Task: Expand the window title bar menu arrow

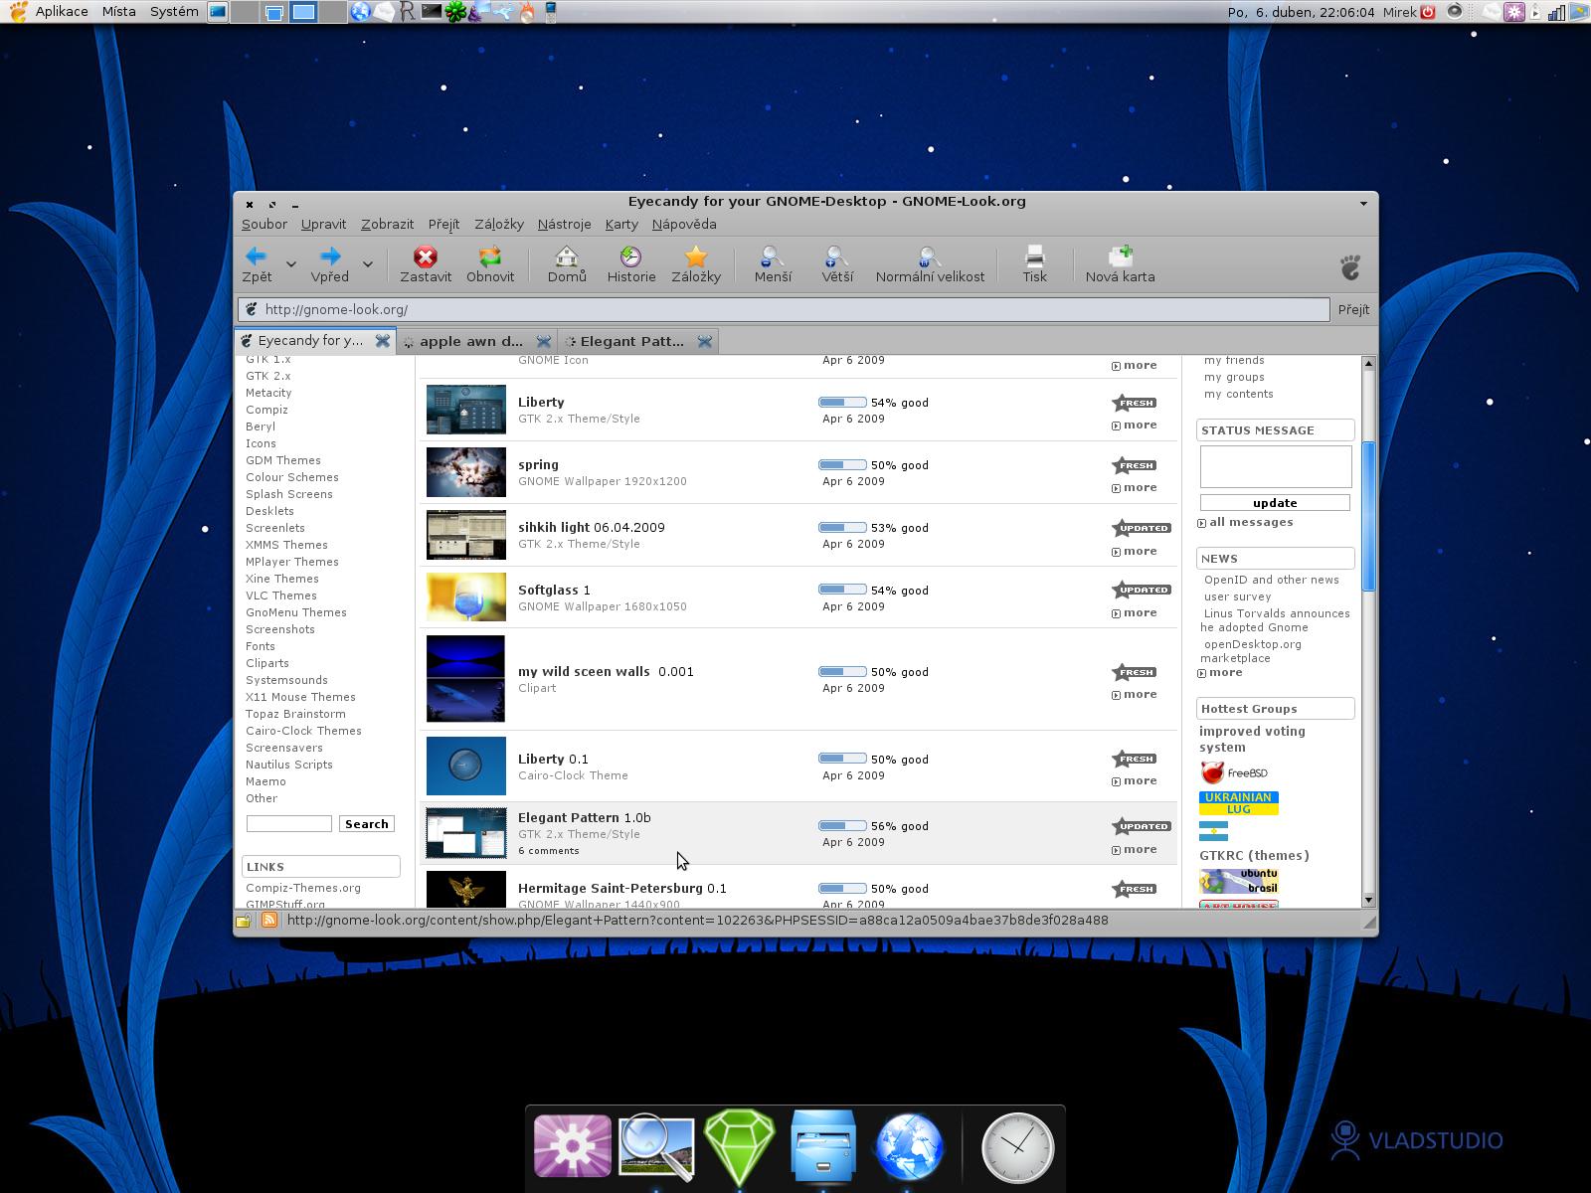Action: pos(1363,203)
